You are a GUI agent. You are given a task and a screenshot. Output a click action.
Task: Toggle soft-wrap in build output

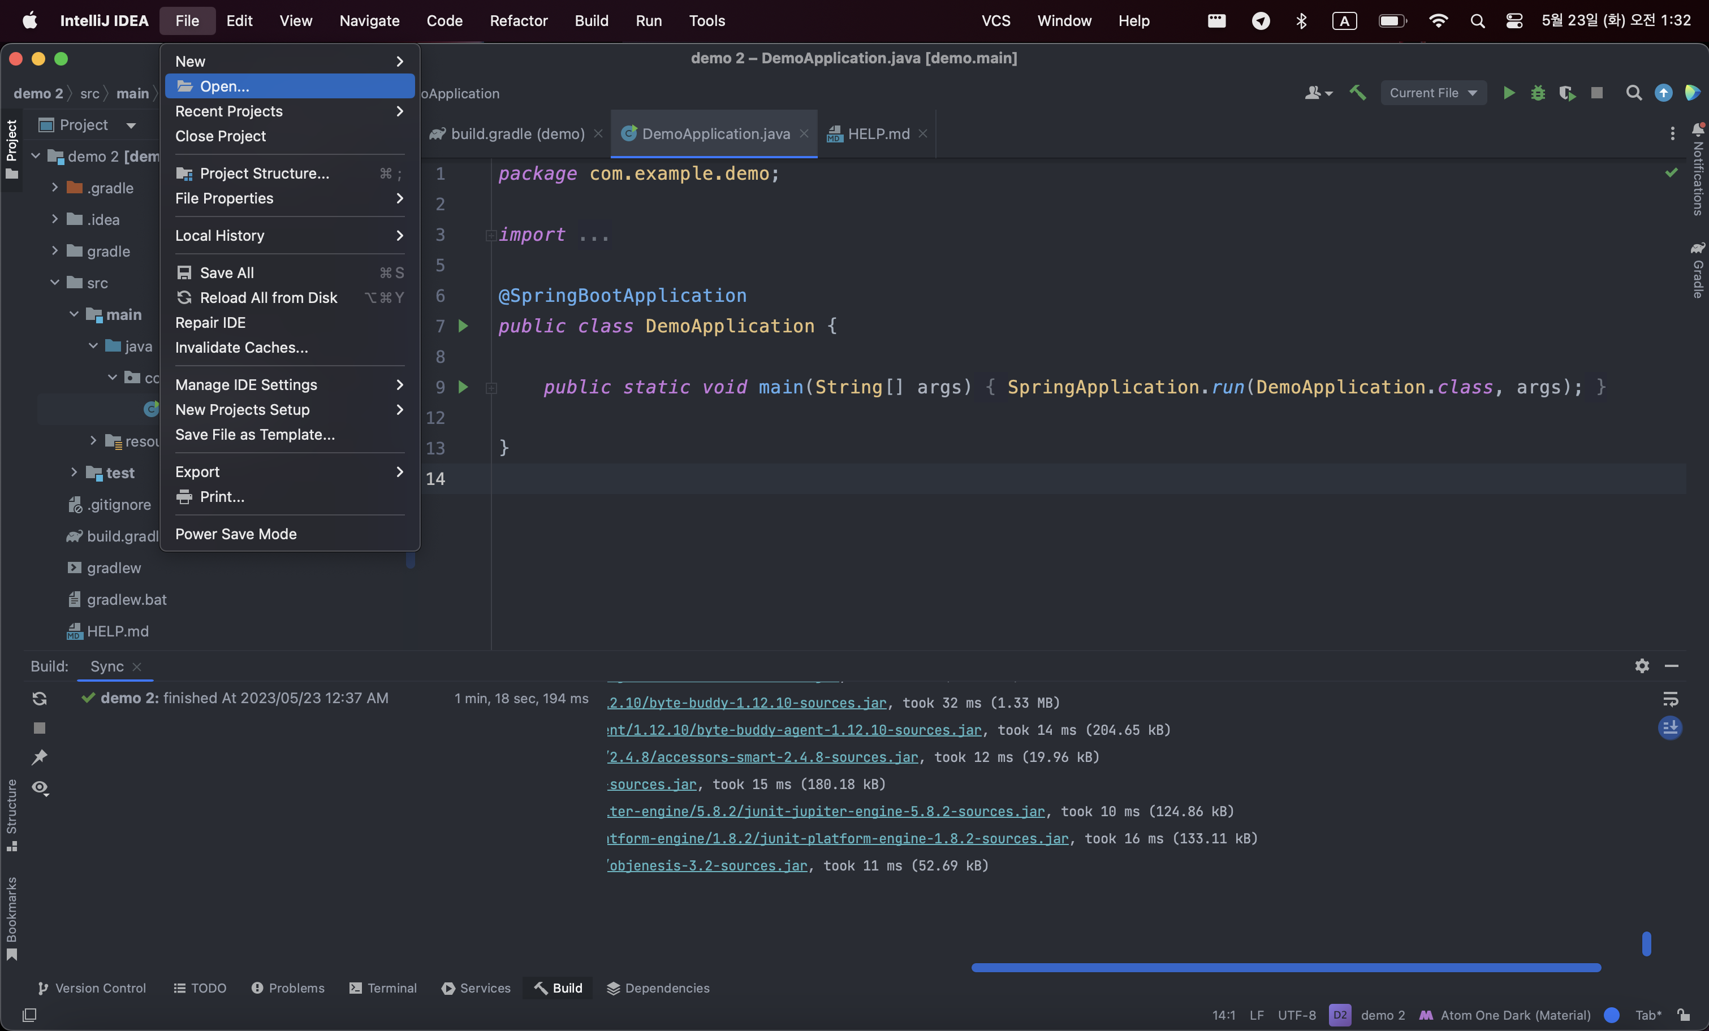pyautogui.click(x=1670, y=699)
